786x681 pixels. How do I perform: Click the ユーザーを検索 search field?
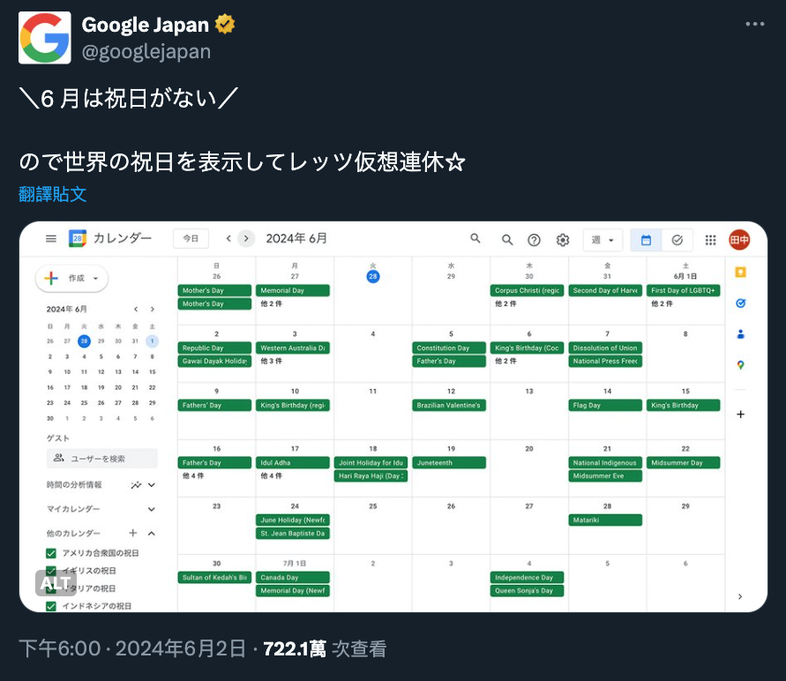[102, 459]
